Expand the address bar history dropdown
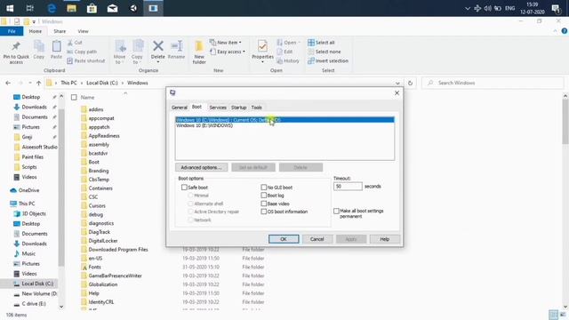 (x=397, y=83)
